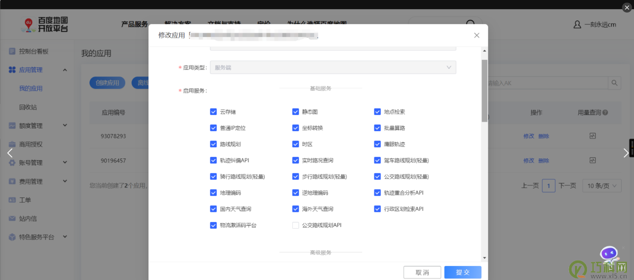
Task: Click the 取消 button
Action: pos(422,272)
